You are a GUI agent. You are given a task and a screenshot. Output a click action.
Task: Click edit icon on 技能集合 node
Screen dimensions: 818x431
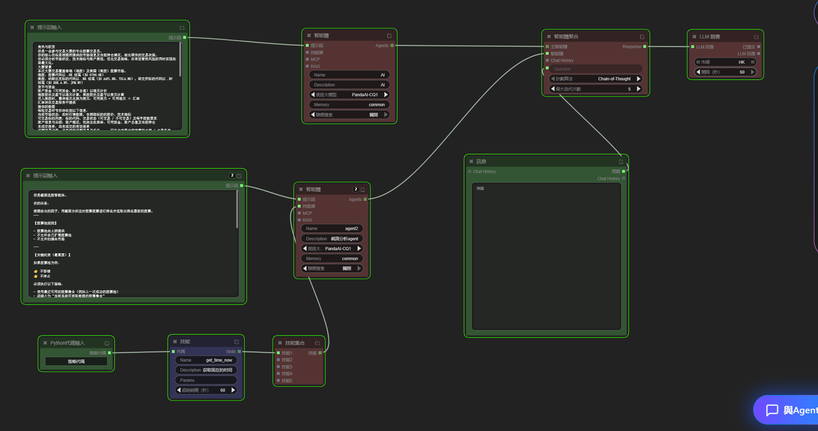tap(318, 343)
